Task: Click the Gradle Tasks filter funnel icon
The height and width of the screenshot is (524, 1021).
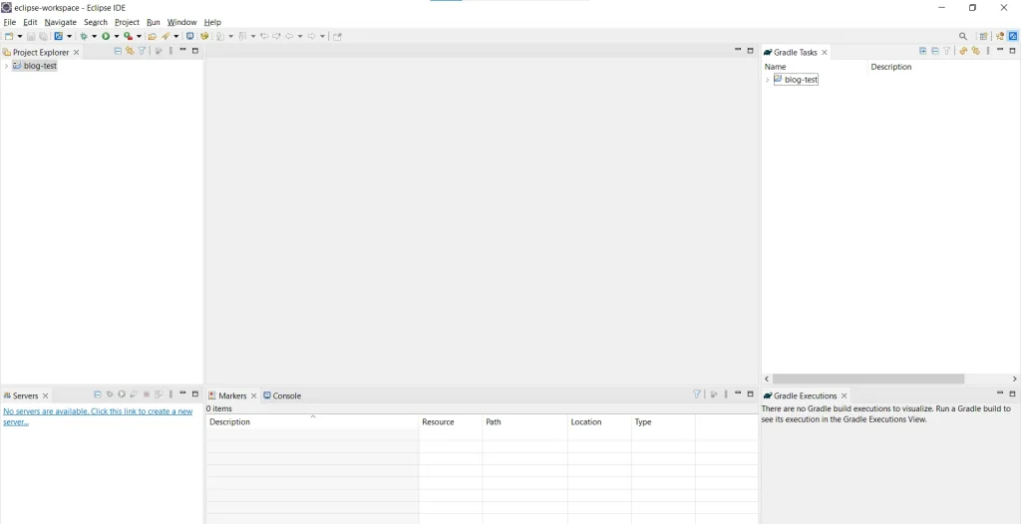Action: coord(947,51)
